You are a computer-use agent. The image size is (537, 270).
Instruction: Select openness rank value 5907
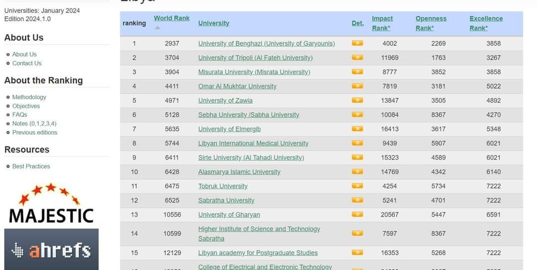pos(439,143)
